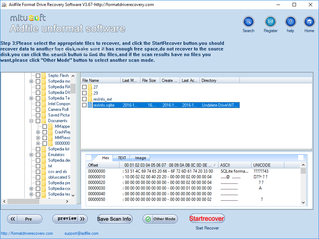Switch to the Hex tab

[x=105, y=158]
